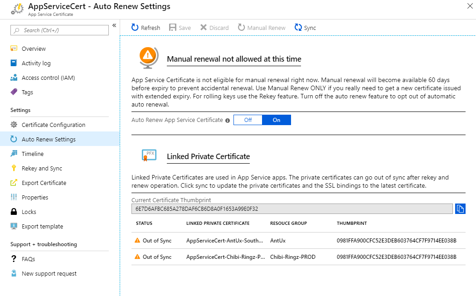Screen dimensions: 476x296
Task: Click the Out of Sync warning icon for AntUx
Action: click(x=137, y=241)
